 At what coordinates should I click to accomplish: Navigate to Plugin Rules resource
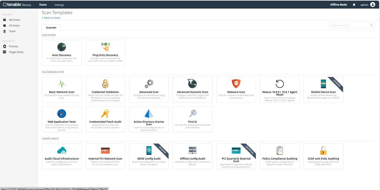pyautogui.click(x=16, y=52)
